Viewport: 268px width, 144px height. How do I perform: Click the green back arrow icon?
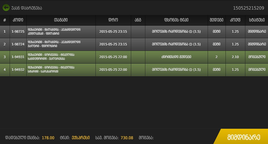(x=6, y=8)
